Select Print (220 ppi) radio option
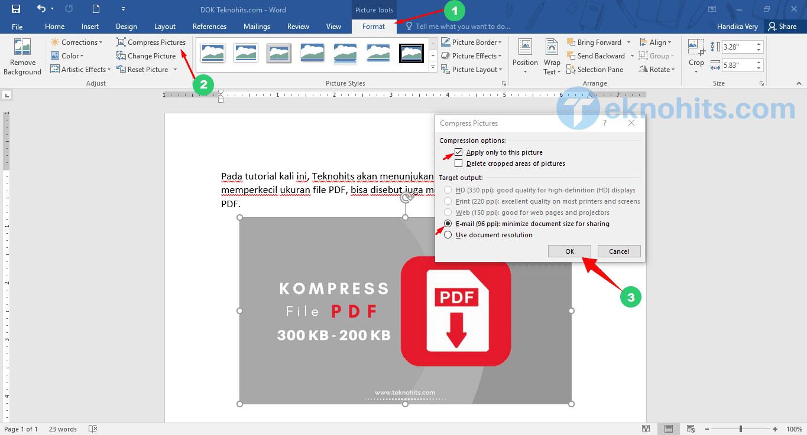Screen dimensions: 807x435 448,201
